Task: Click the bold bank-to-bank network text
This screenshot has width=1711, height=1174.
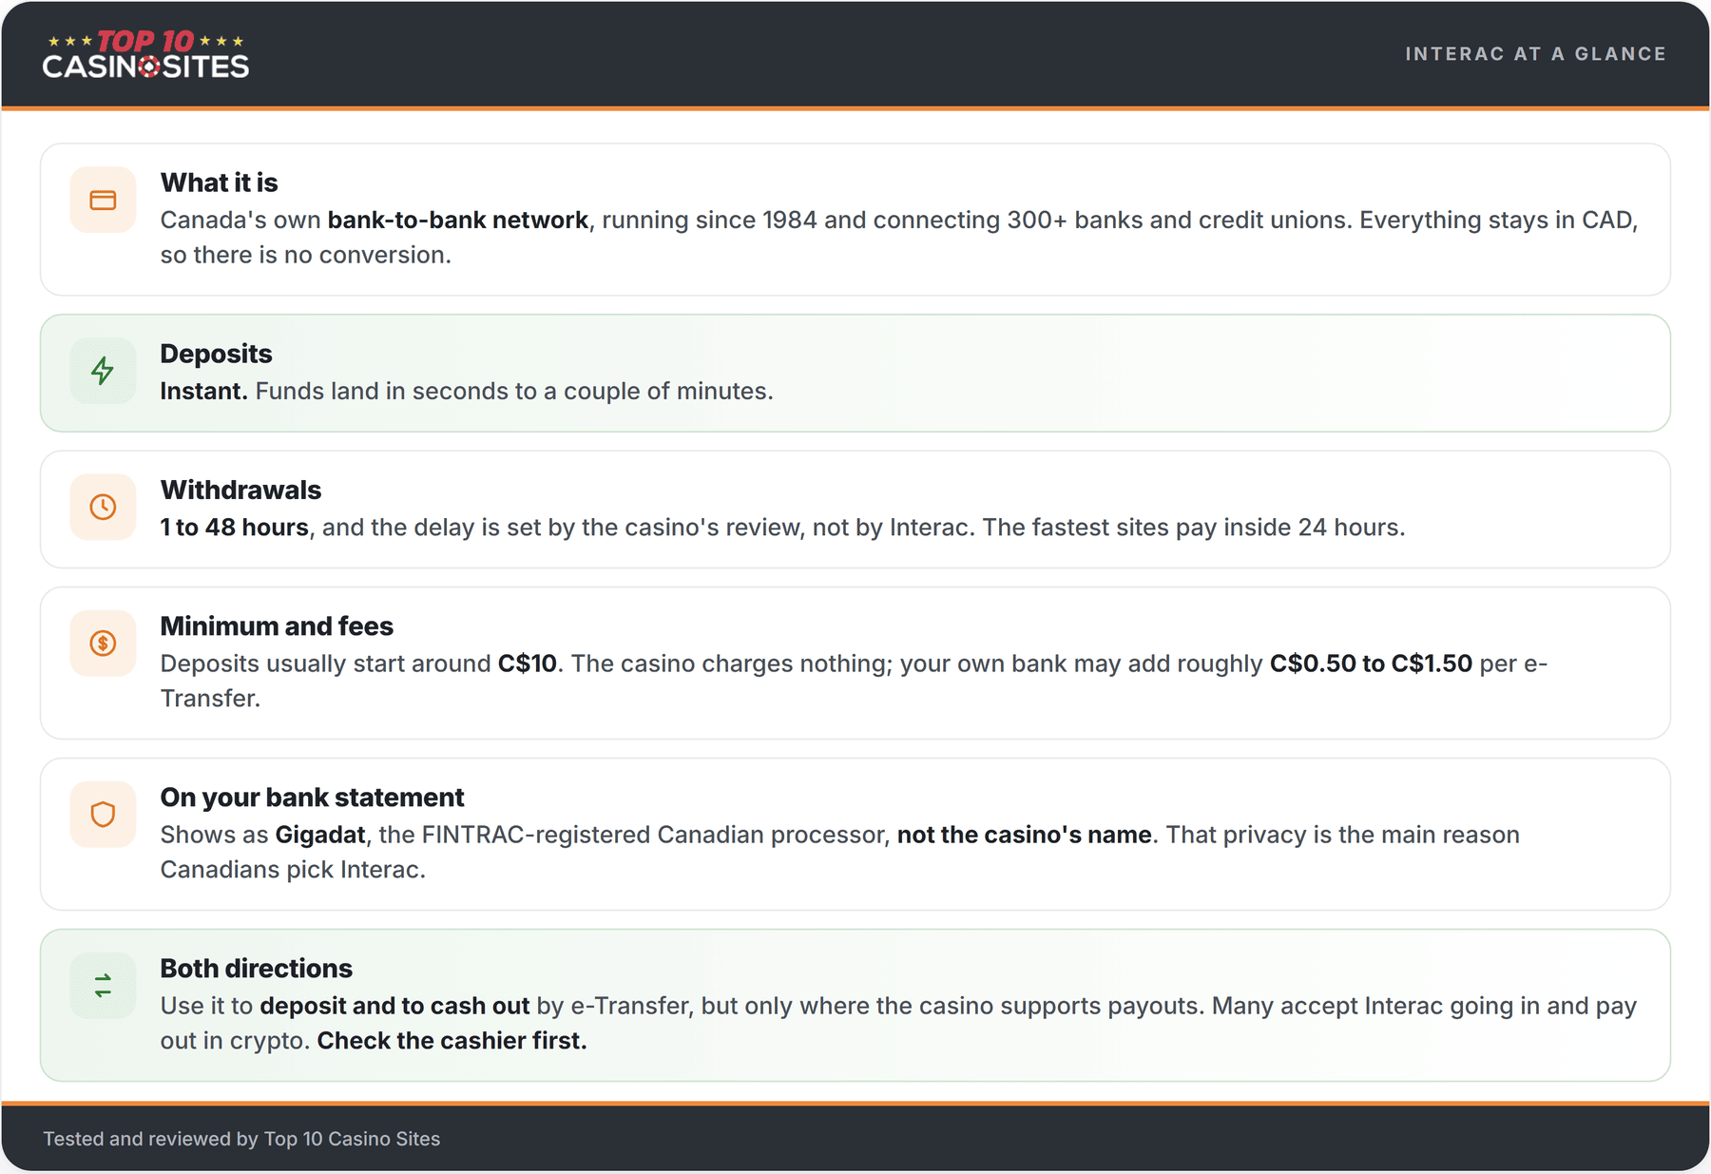Action: pyautogui.click(x=458, y=220)
